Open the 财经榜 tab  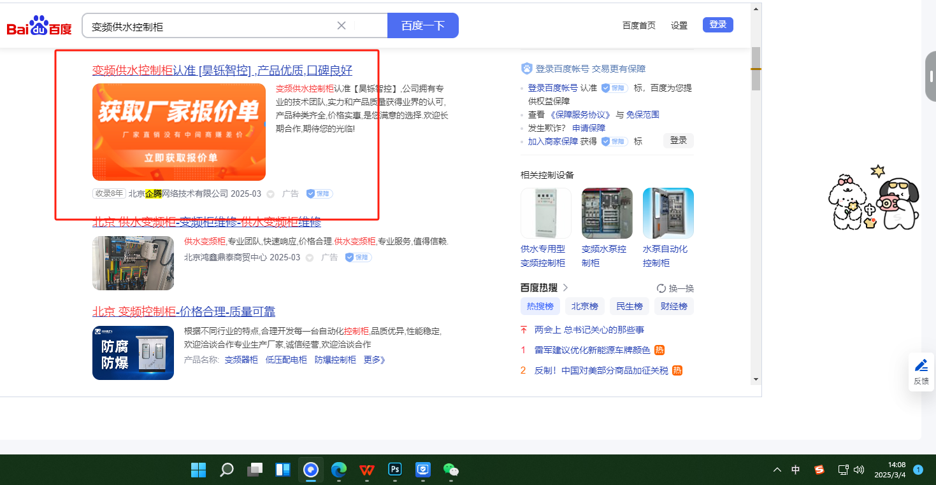674,306
